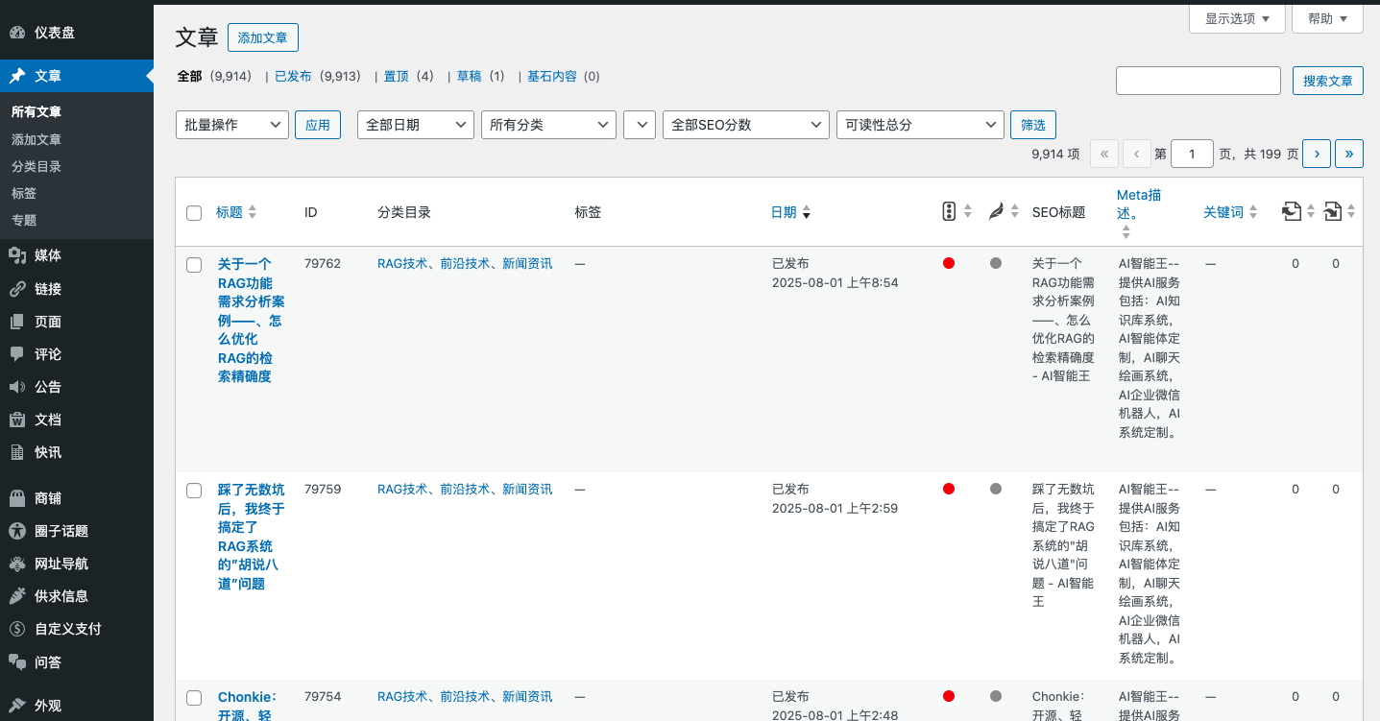The width and height of the screenshot is (1380, 721).
Task: Open the 全部SEO分数 dropdown
Action: (746, 125)
